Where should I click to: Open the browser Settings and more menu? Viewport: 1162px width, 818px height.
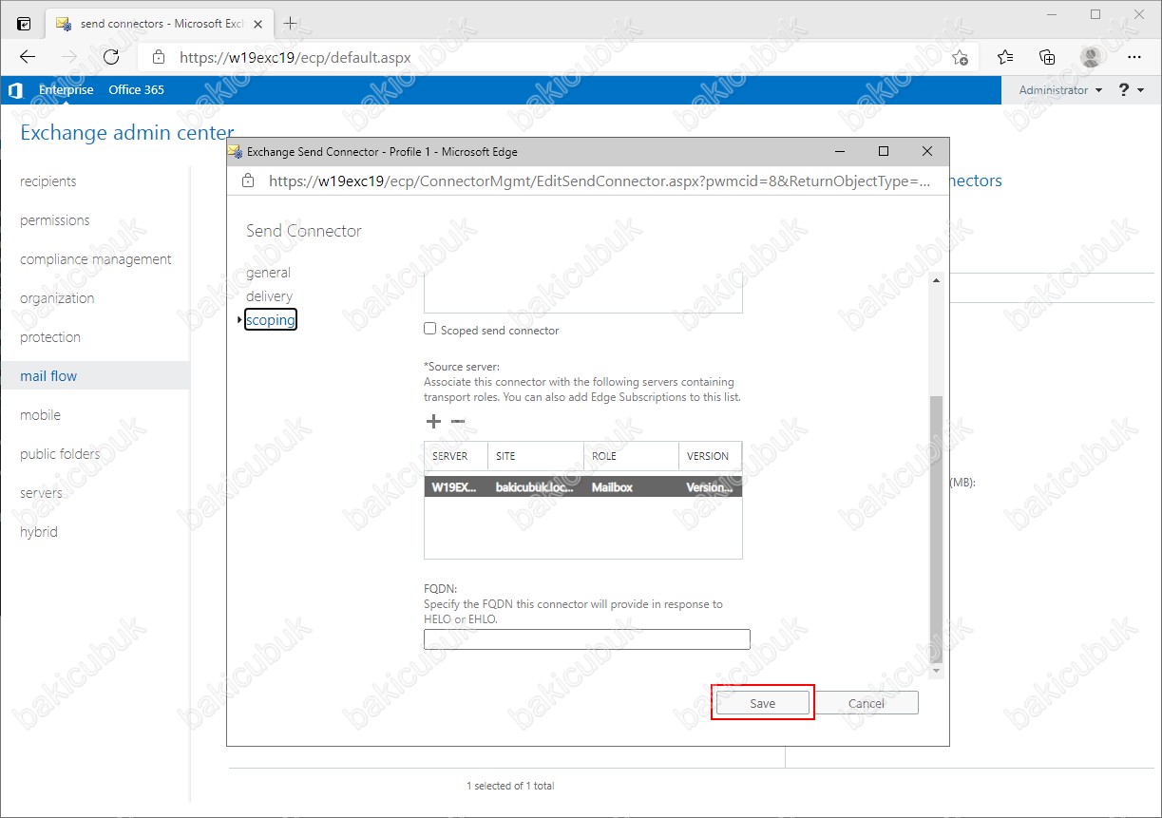click(x=1133, y=57)
